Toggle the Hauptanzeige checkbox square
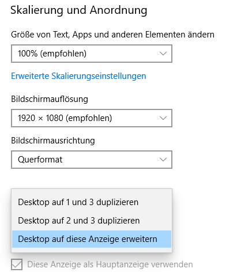The width and height of the screenshot is (237, 280). point(17,264)
